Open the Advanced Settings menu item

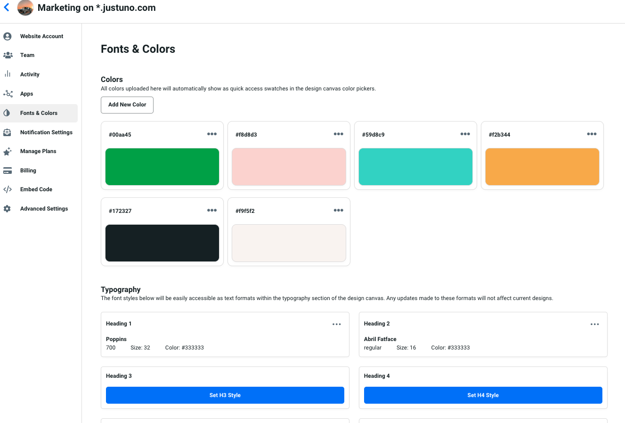click(44, 209)
